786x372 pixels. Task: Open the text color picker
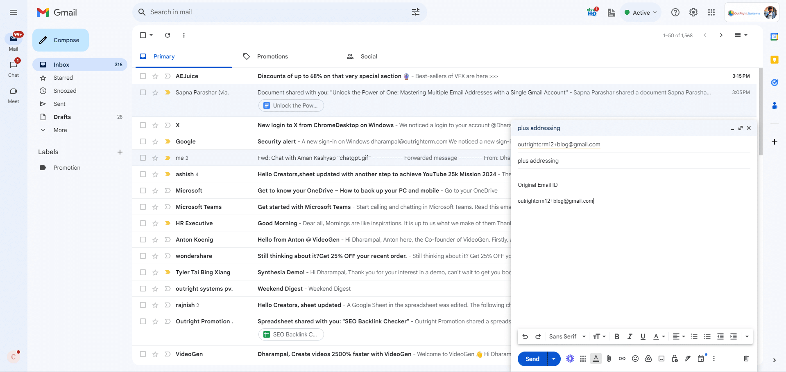point(659,336)
